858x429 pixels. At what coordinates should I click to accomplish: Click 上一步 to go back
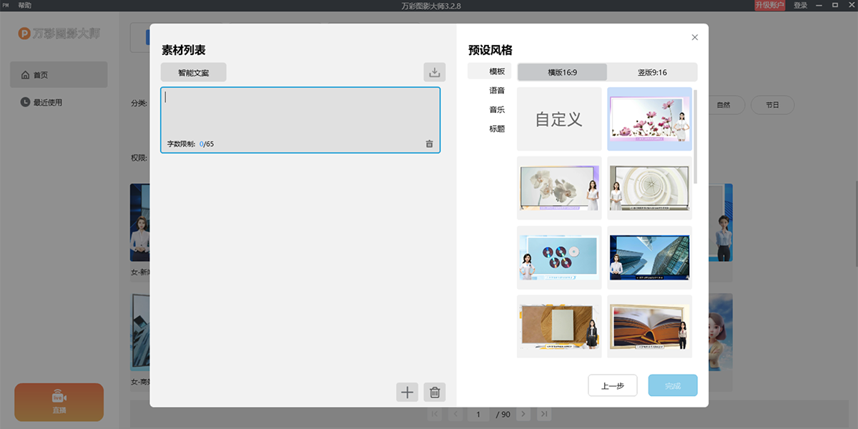[612, 385]
